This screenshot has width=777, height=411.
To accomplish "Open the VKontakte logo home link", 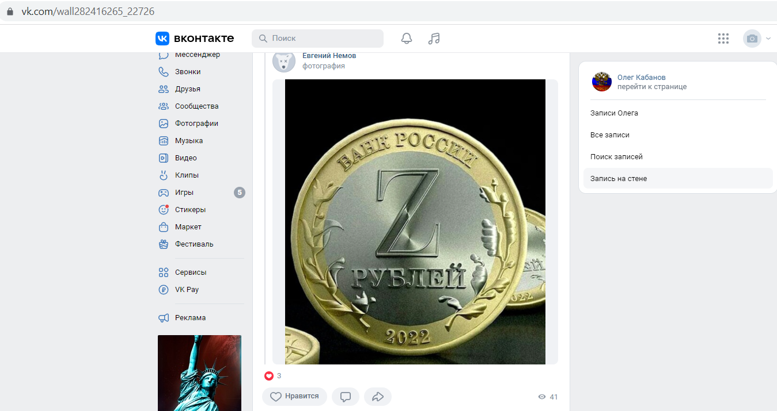I will click(195, 39).
